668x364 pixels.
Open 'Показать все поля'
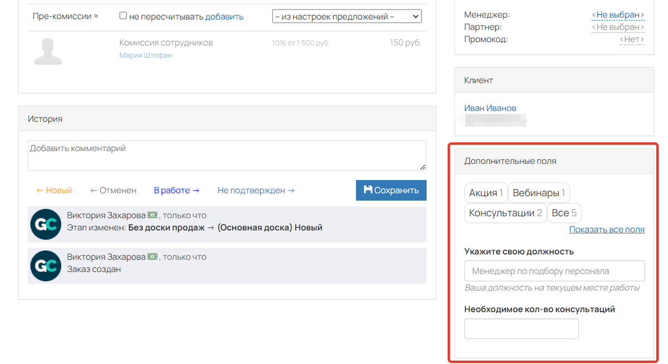607,229
